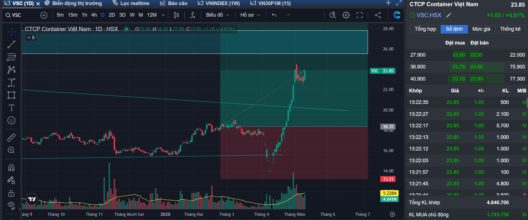Open the Thống kê tab
Viewport: 528px width, 220px height.
click(510, 29)
